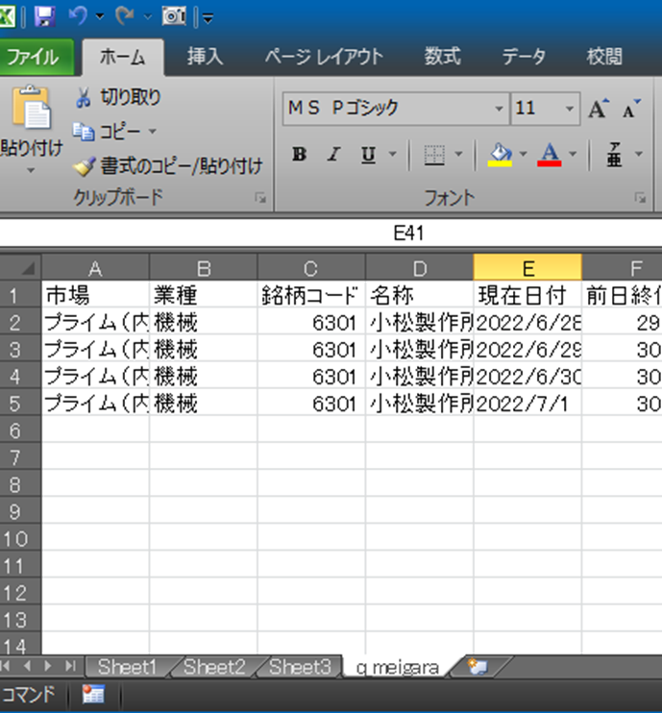Select column A header

95,268
